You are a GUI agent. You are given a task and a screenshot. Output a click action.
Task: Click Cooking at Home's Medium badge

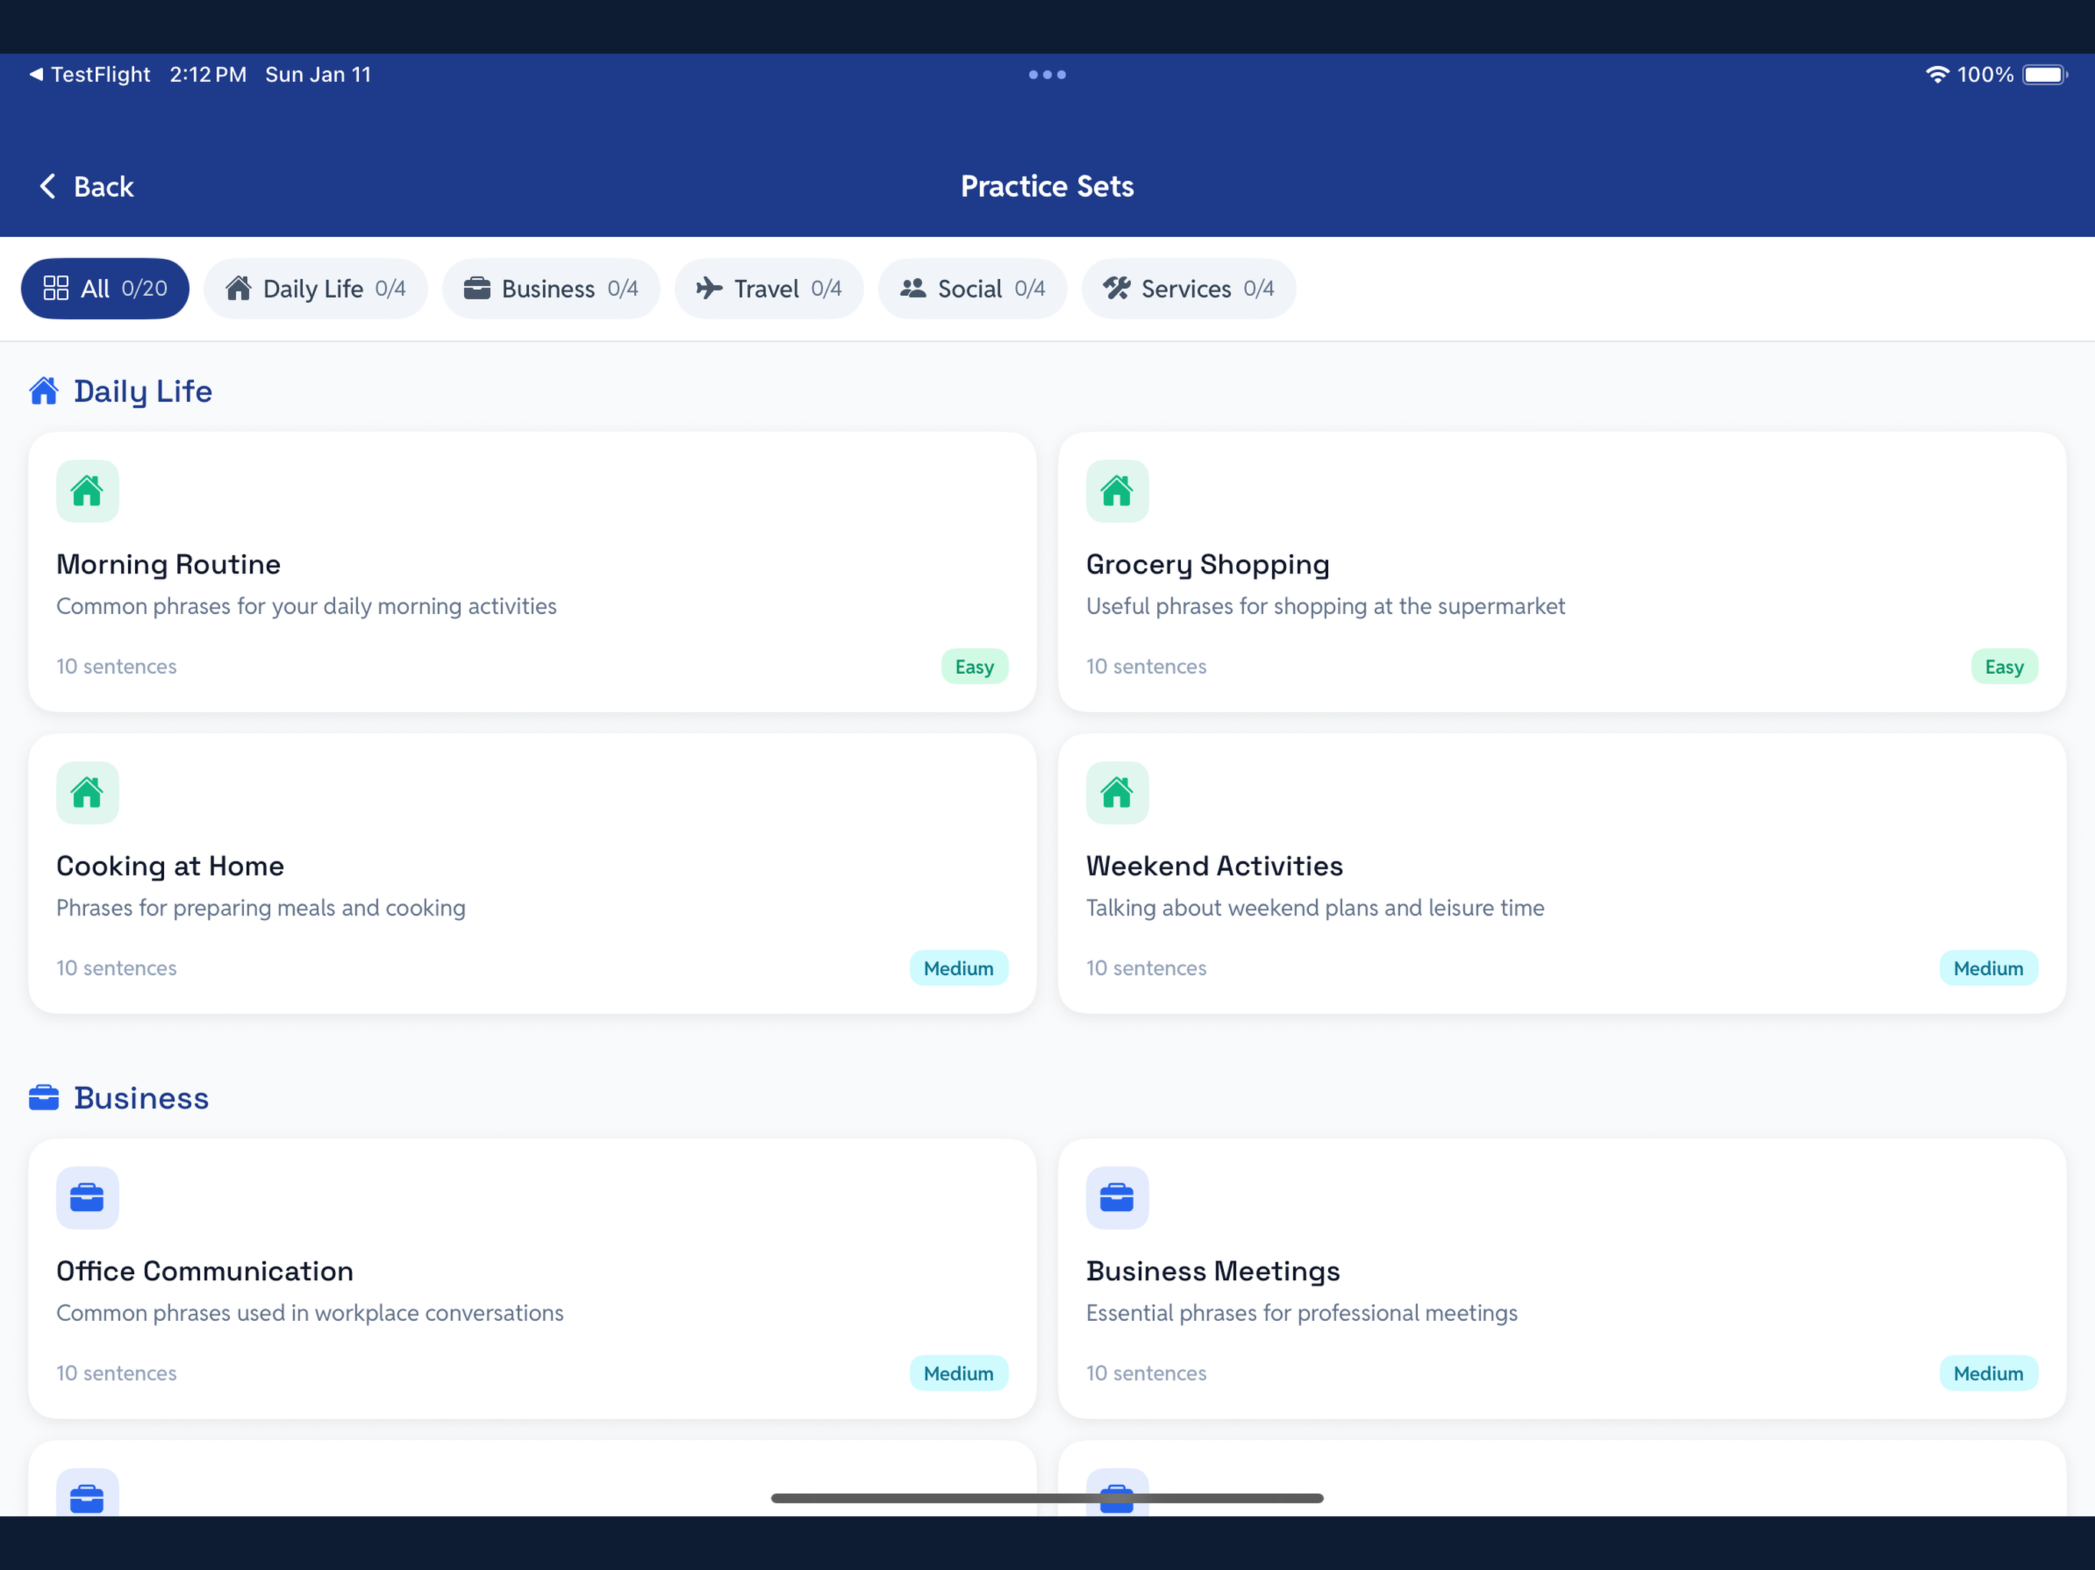pyautogui.click(x=959, y=967)
